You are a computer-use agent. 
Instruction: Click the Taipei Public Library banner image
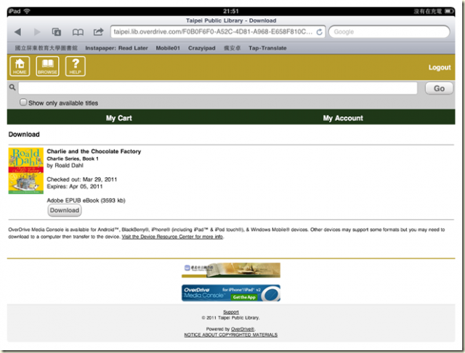coord(231,270)
